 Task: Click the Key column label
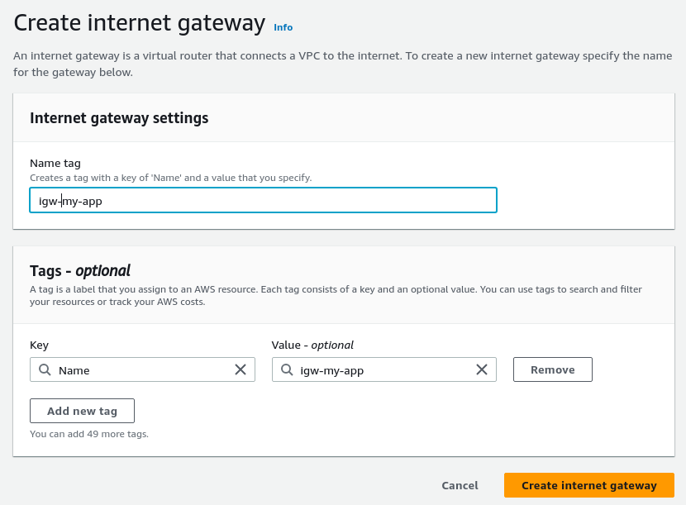point(40,345)
